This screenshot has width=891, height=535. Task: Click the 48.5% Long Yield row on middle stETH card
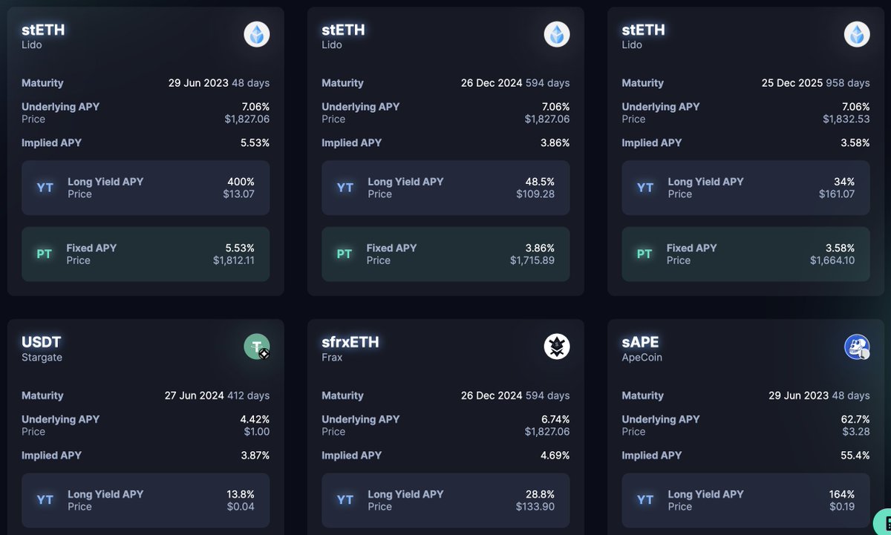(446, 188)
